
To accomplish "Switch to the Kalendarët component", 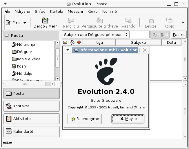I will point(32,132).
